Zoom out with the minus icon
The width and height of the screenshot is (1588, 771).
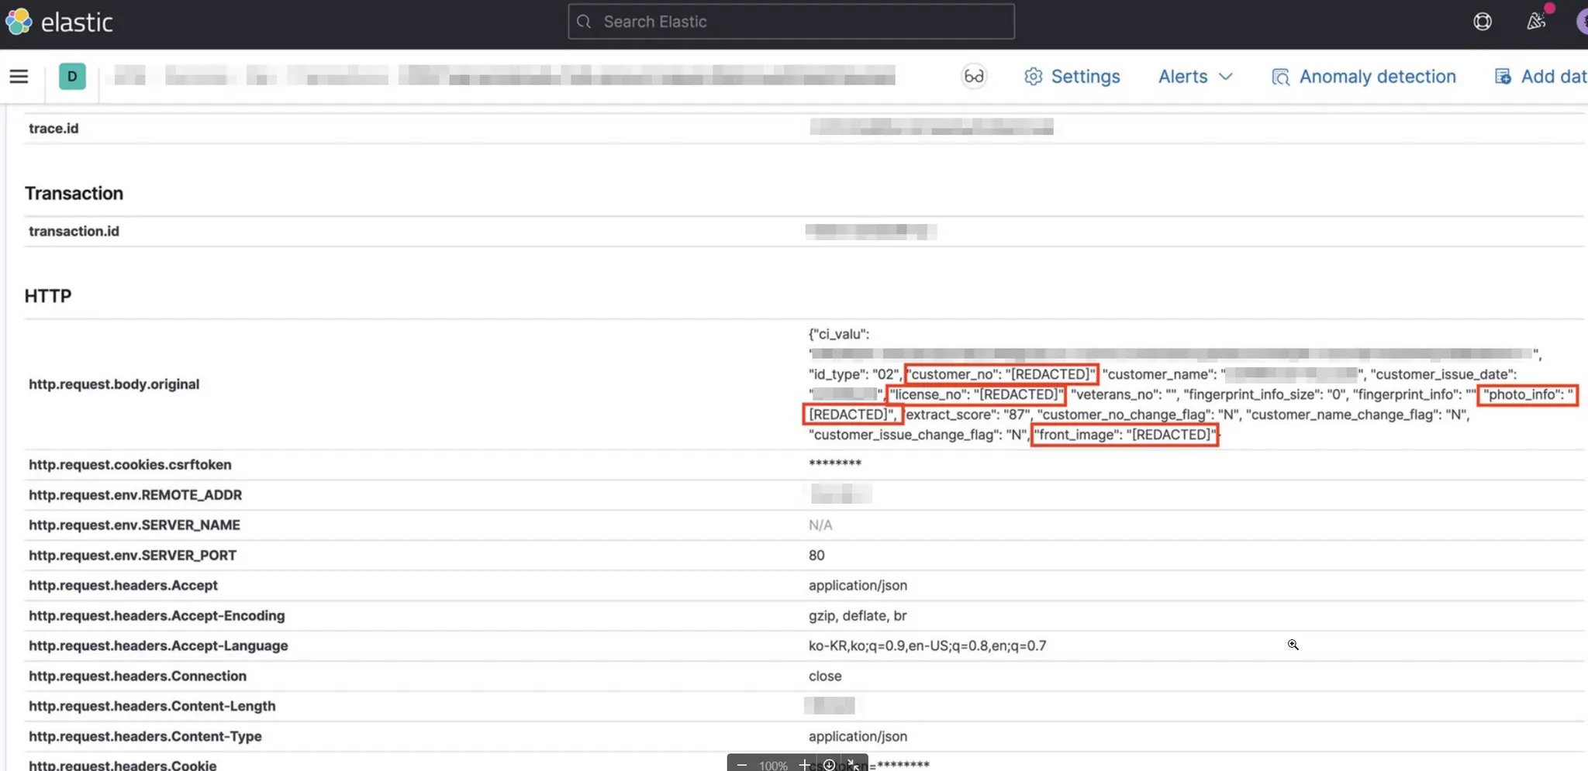[742, 765]
